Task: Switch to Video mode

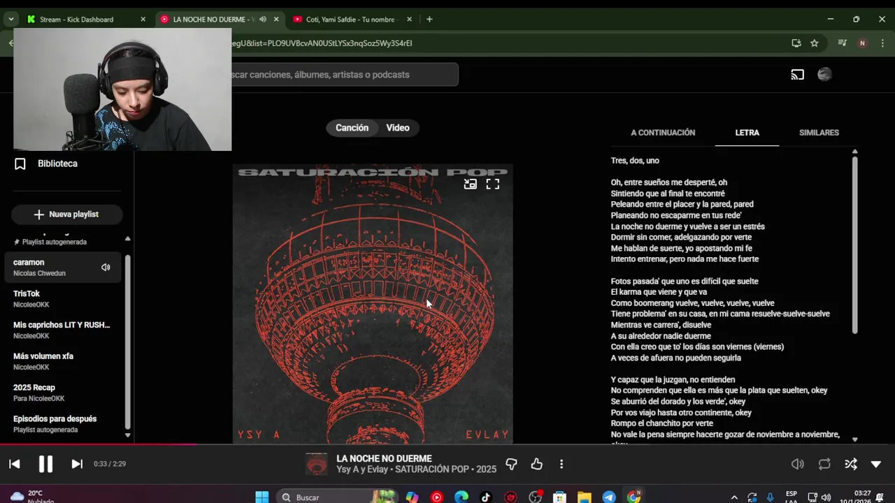Action: 398,128
